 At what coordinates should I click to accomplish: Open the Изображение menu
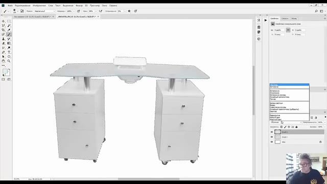pyautogui.click(x=39, y=6)
